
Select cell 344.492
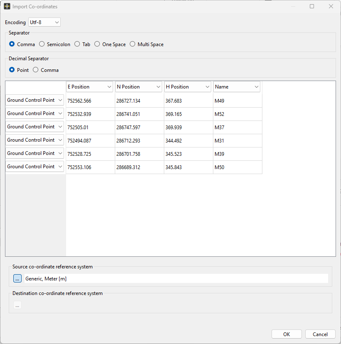pyautogui.click(x=189, y=140)
